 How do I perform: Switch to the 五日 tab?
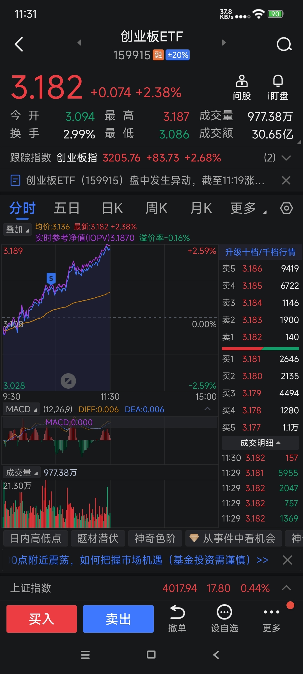(x=66, y=208)
